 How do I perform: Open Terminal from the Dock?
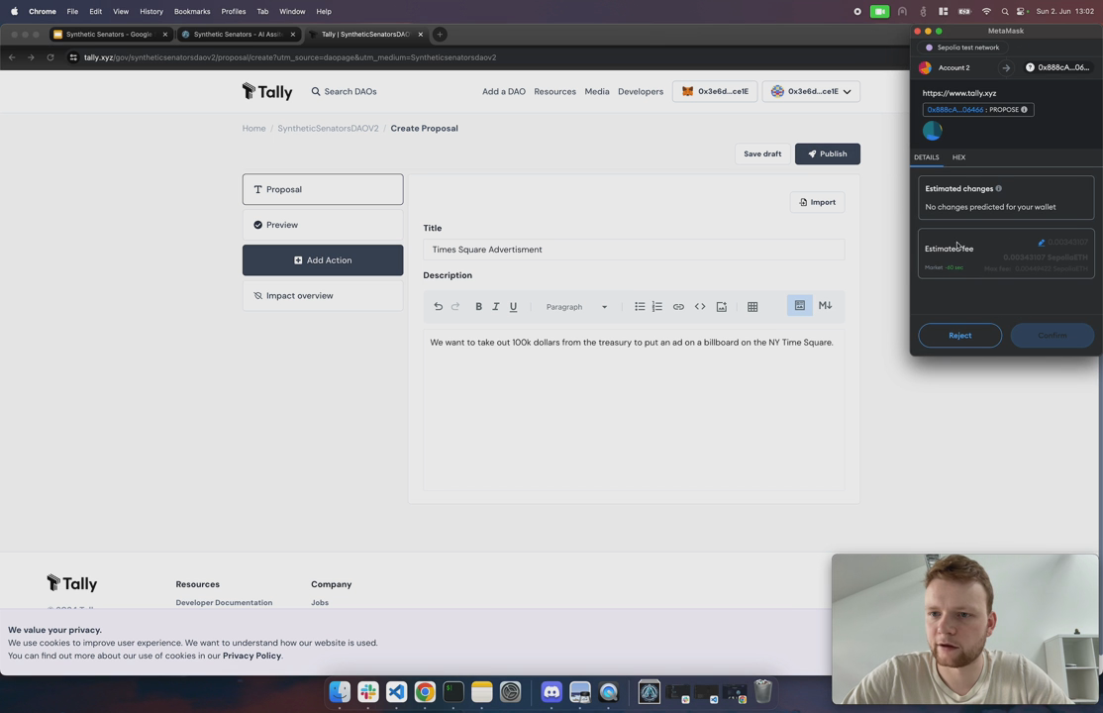453,692
